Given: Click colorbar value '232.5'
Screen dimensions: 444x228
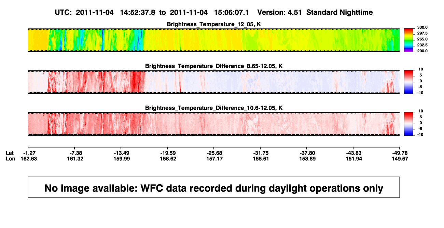Looking at the screenshot, I should (422, 45).
